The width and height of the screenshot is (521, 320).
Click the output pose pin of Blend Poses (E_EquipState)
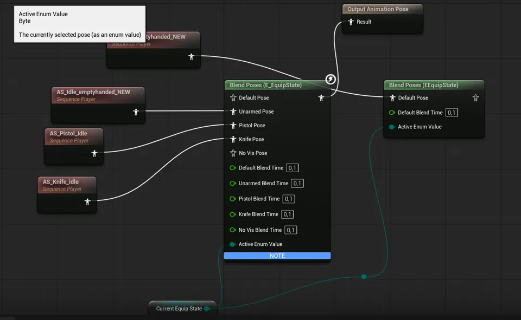click(321, 98)
